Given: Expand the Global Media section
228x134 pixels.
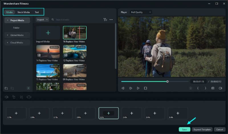Looking at the screenshot, I should pos(8,35).
